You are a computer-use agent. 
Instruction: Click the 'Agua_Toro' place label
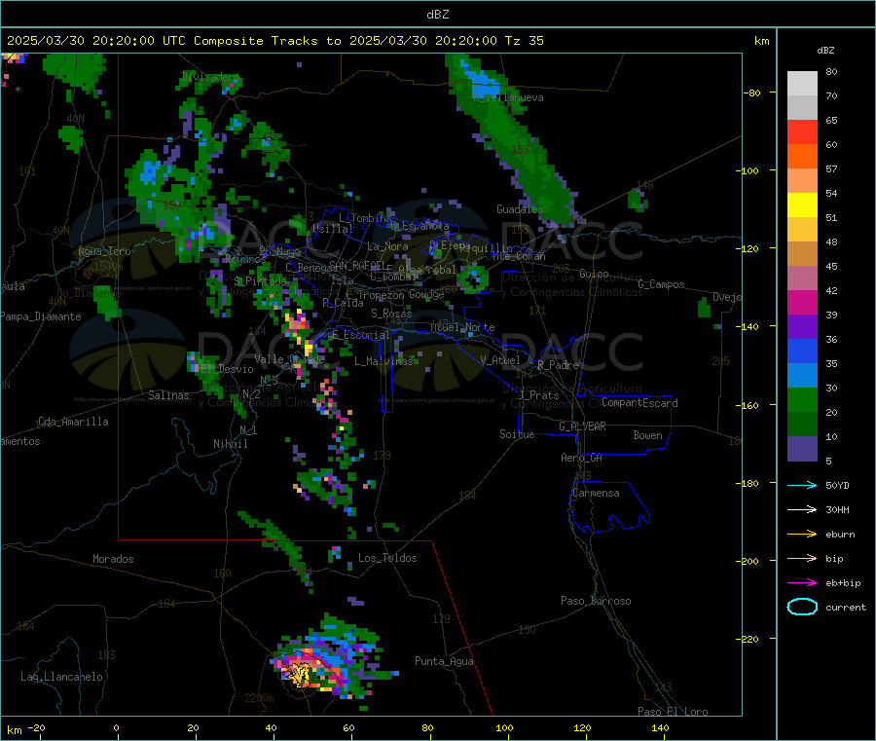(104, 251)
